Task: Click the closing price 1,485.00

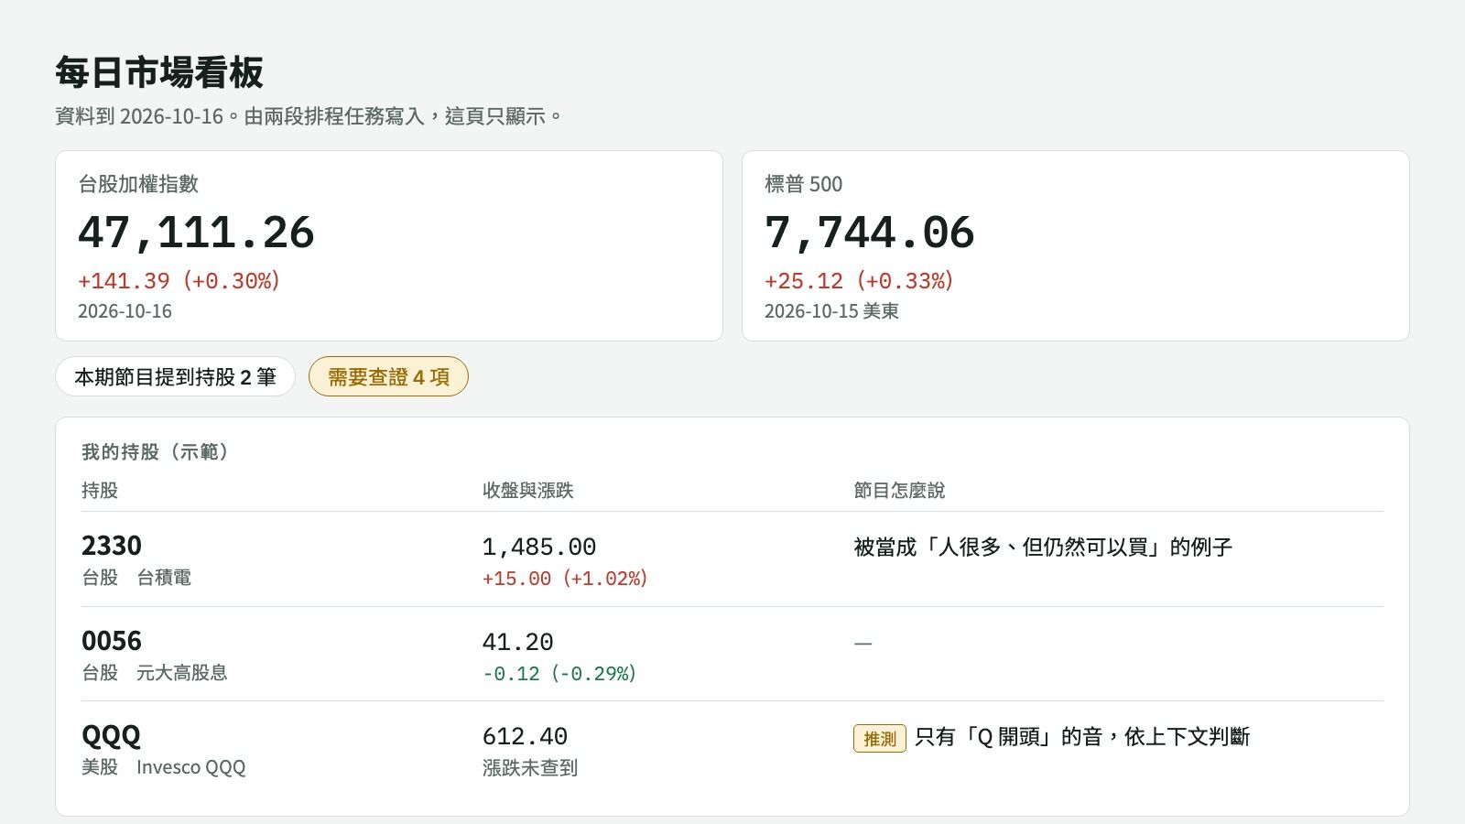Action: point(539,547)
